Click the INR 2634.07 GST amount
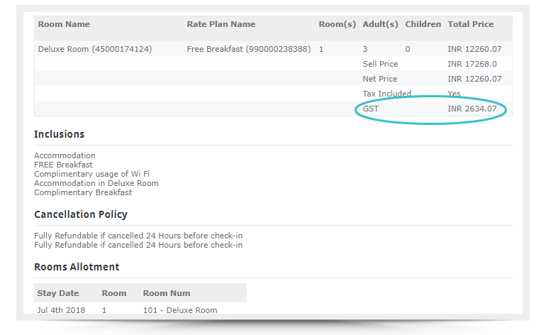 click(472, 109)
